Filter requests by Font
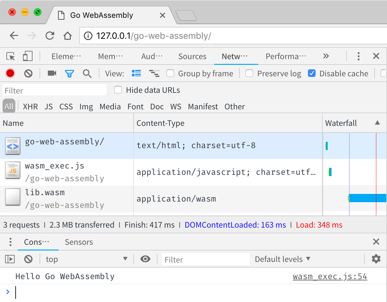The image size is (387, 302). coord(135,106)
